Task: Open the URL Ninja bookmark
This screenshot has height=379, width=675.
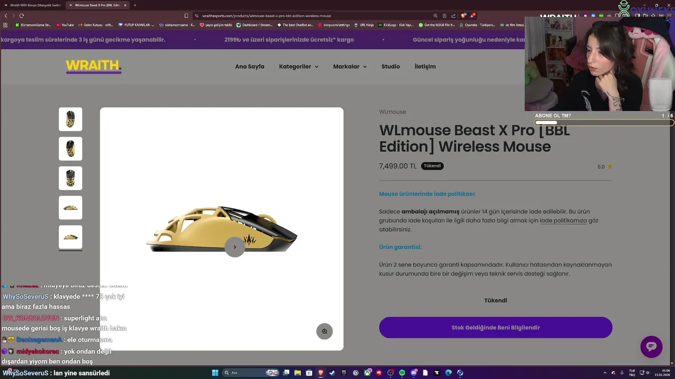Action: pos(364,25)
